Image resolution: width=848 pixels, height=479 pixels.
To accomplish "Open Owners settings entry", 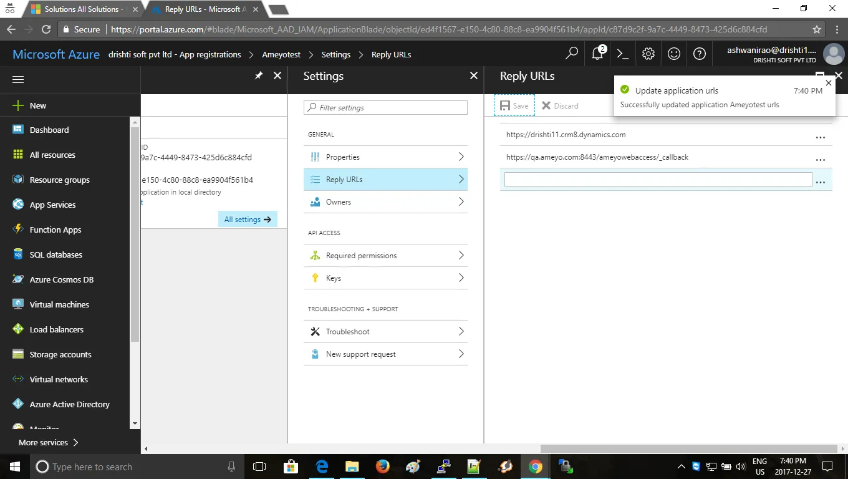I will click(385, 202).
